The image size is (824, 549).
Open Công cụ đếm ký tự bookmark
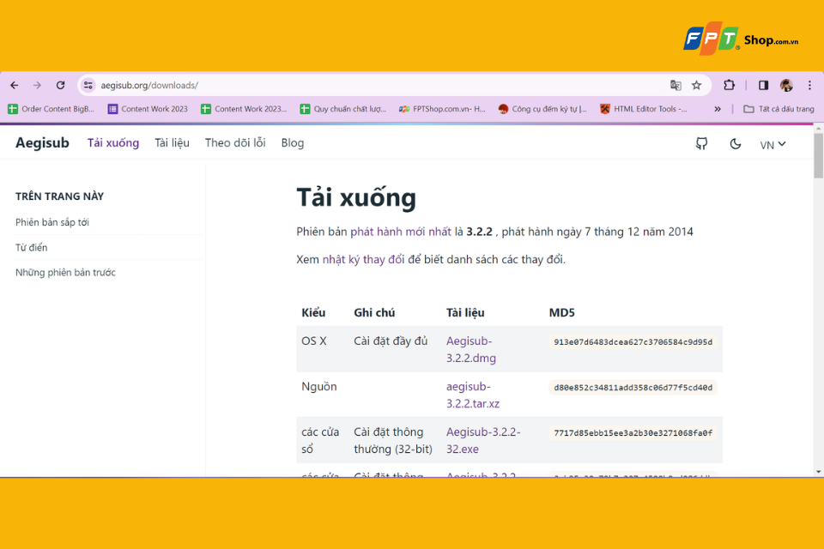click(542, 109)
